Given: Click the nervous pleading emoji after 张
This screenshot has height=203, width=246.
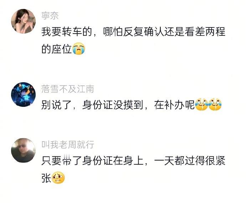Looking at the screenshot, I should [x=58, y=178].
